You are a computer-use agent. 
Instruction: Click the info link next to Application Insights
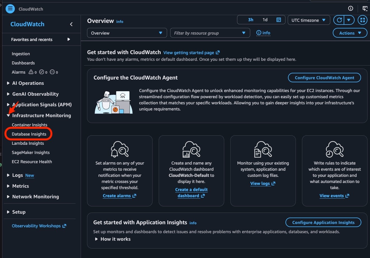pos(193,223)
